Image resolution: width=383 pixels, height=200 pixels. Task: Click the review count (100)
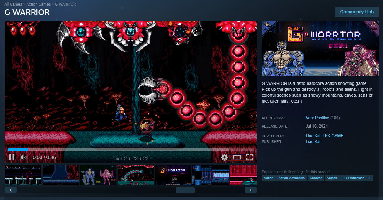pyautogui.click(x=335, y=118)
